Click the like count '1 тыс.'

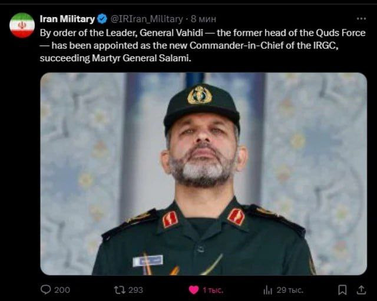pyautogui.click(x=212, y=290)
